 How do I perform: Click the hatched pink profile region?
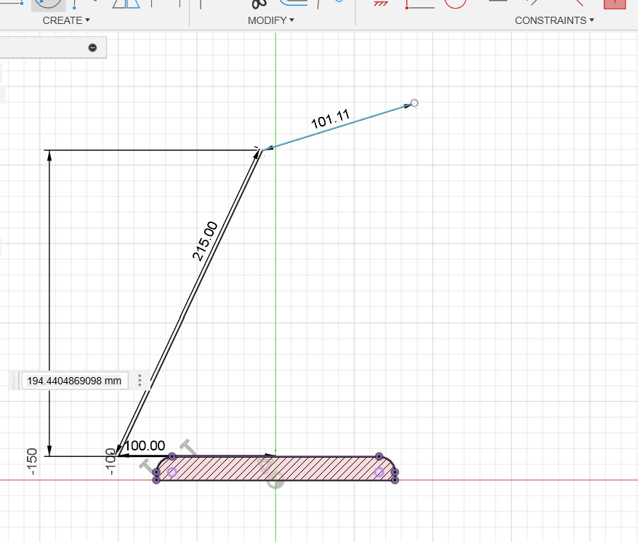point(275,469)
